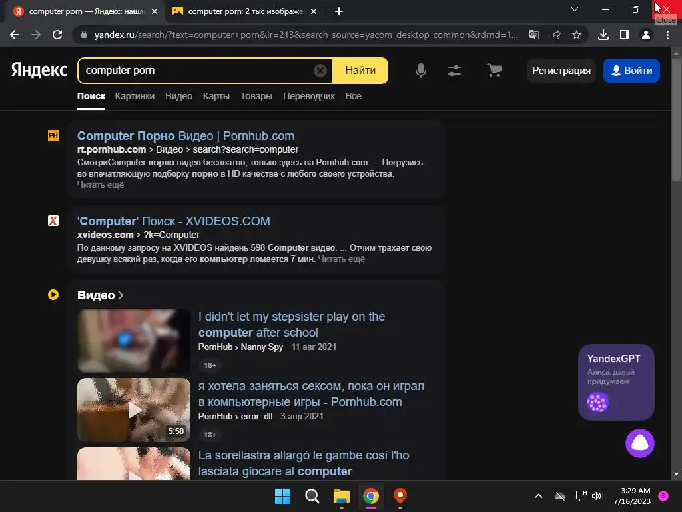Screen dimensions: 682x512
Task: Open Переводчик from the category bar
Action: click(x=309, y=96)
